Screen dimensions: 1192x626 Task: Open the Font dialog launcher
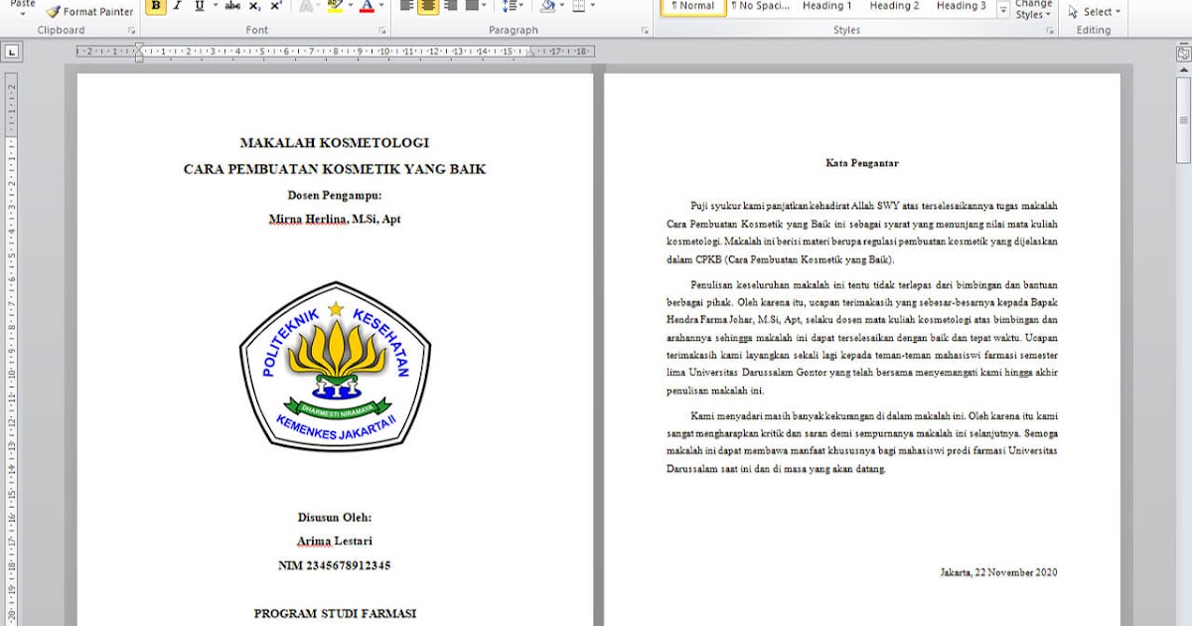(382, 31)
